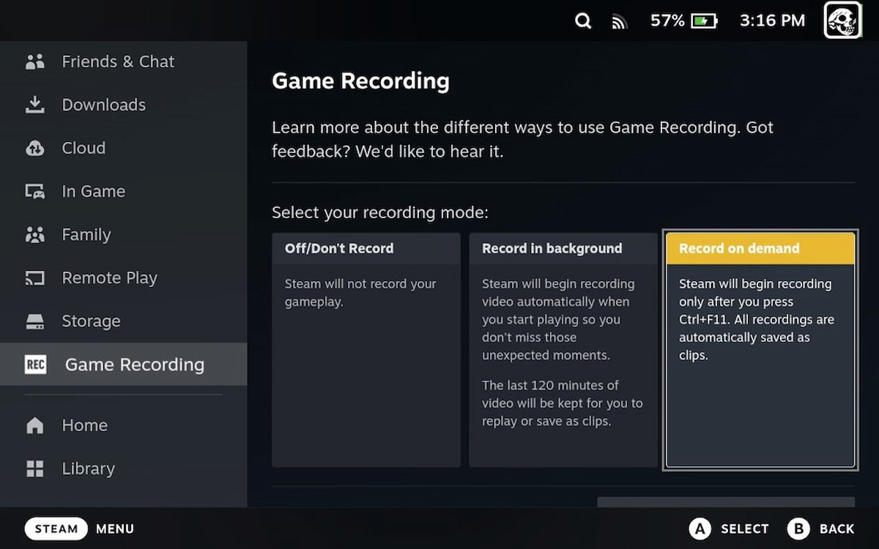Select the REC Game Recording icon
The width and height of the screenshot is (879, 549).
(x=35, y=364)
